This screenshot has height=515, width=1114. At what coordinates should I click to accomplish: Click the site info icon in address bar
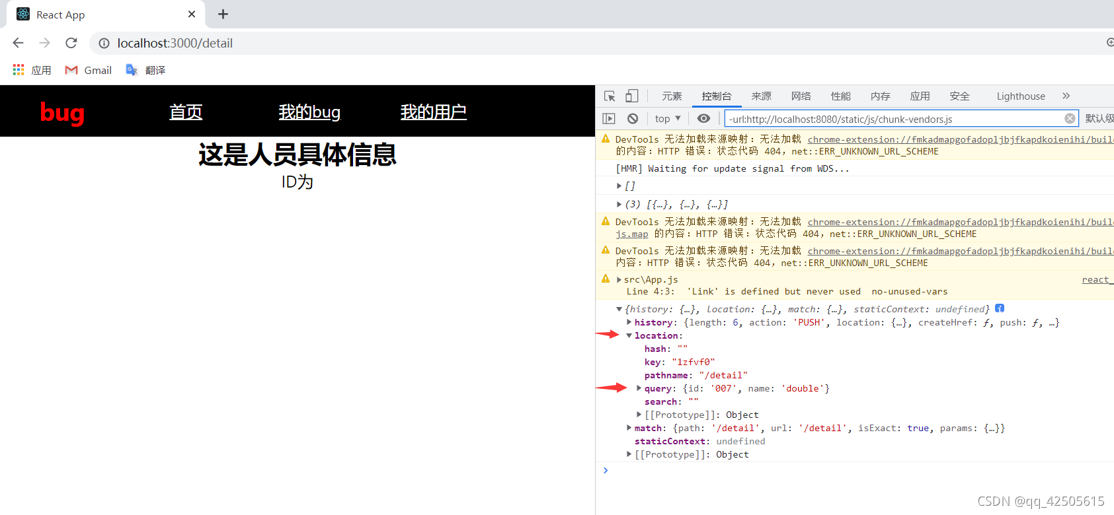[x=104, y=43]
